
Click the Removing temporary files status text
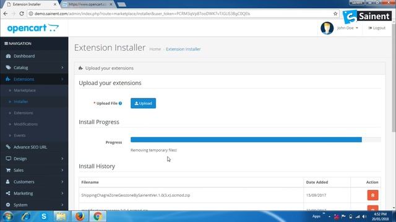153,150
